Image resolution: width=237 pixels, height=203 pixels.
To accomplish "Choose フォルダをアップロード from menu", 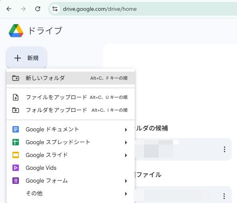I will click(71, 110).
